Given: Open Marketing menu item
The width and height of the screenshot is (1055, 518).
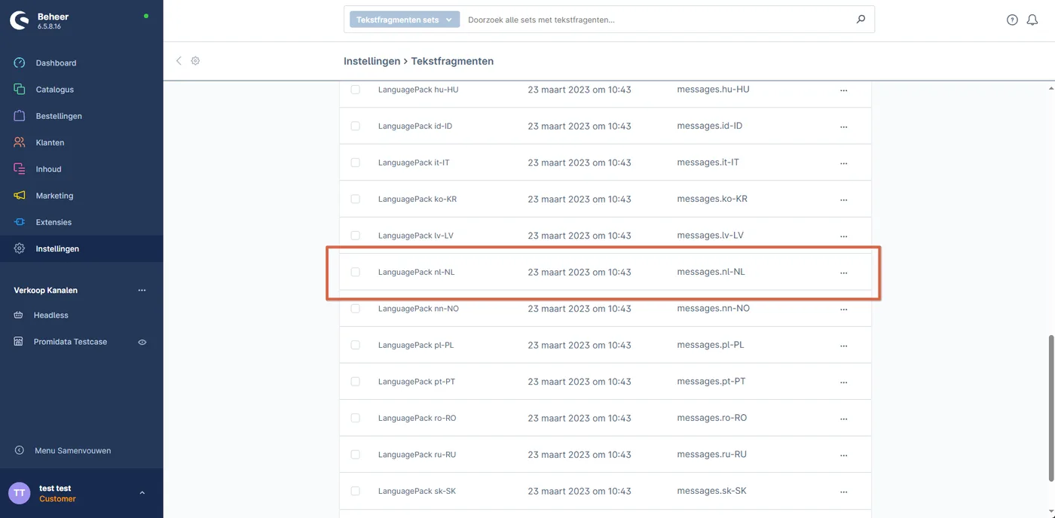Looking at the screenshot, I should (81, 196).
